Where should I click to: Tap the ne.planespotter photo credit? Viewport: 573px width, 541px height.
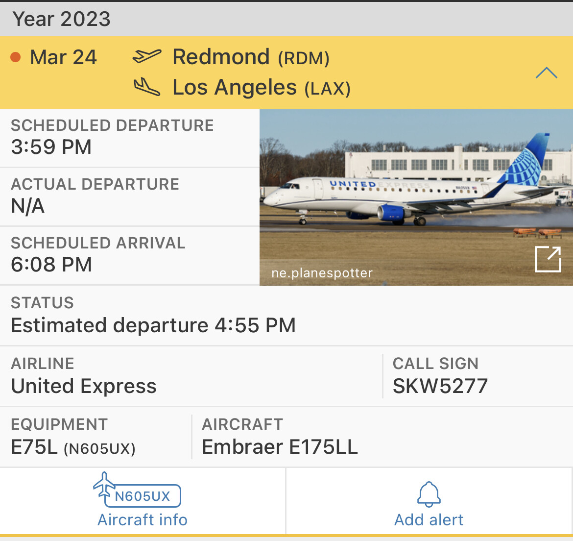[x=322, y=273]
